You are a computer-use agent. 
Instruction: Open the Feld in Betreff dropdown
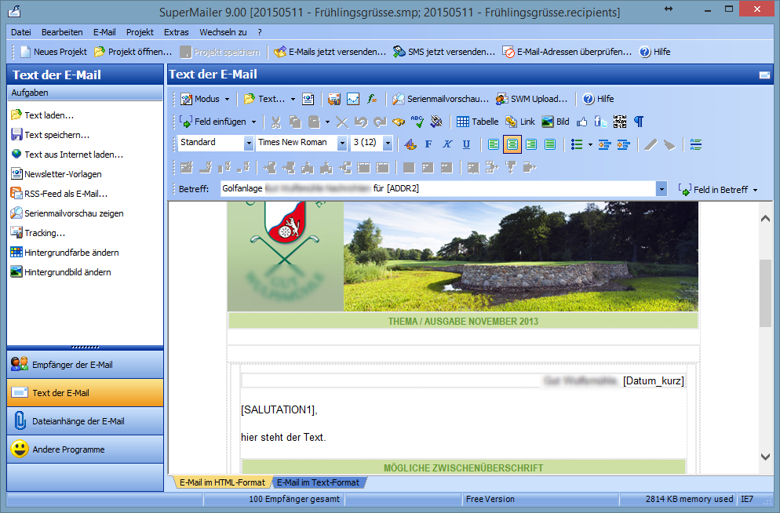(718, 190)
